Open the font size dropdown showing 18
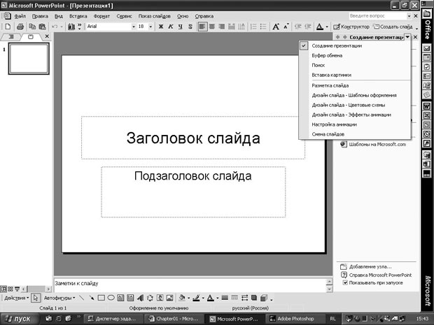This screenshot has height=325, width=434. pyautogui.click(x=150, y=27)
